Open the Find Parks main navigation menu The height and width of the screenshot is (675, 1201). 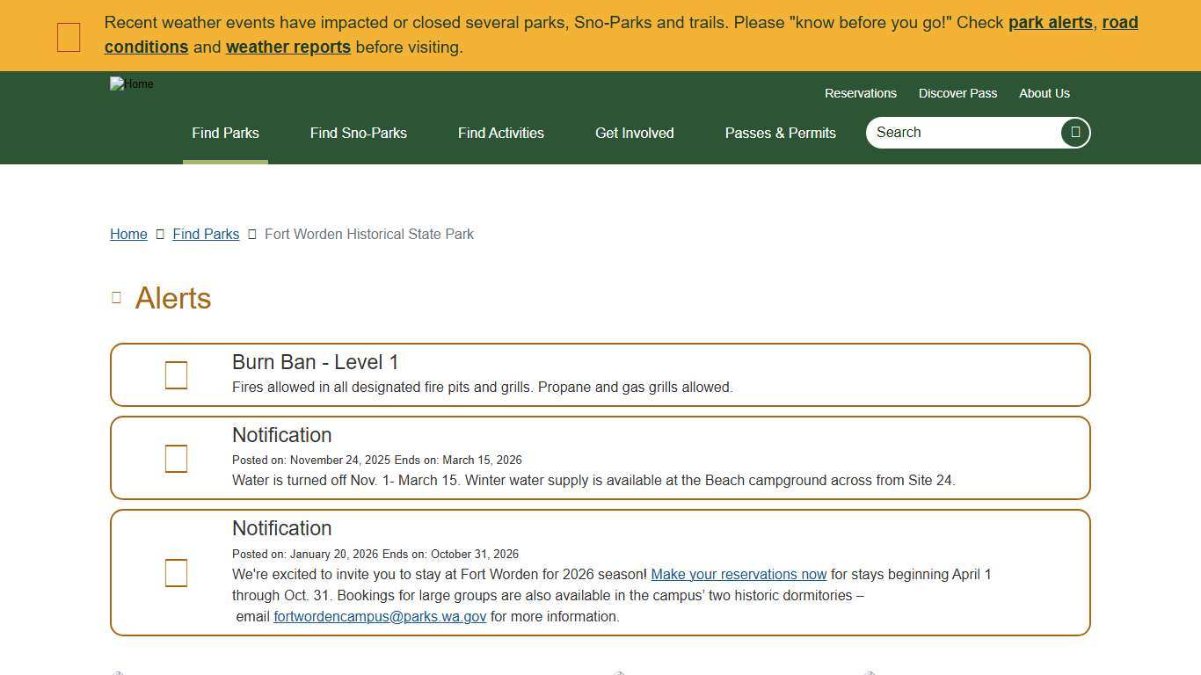pyautogui.click(x=225, y=134)
